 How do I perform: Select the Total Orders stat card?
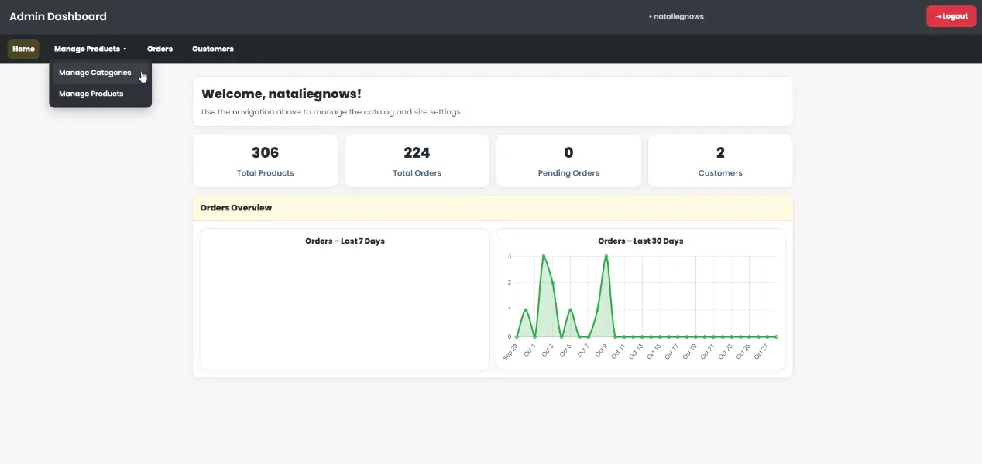(417, 161)
